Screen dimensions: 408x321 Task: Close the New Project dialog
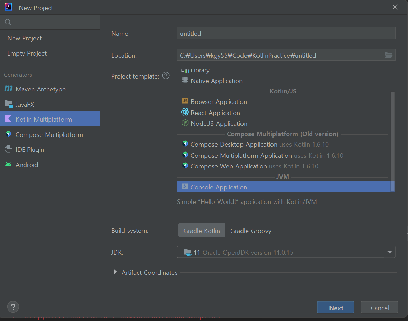[x=395, y=7]
